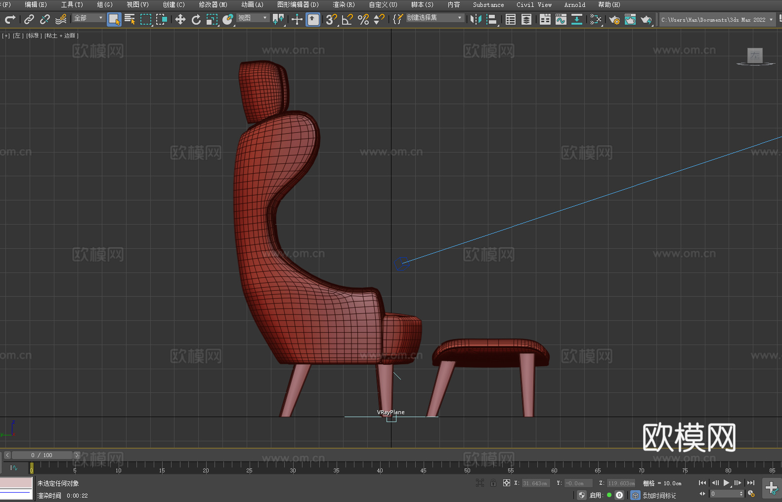Screen dimensions: 782x502
Task: Open the Layer Explorer icon
Action: click(x=526, y=19)
